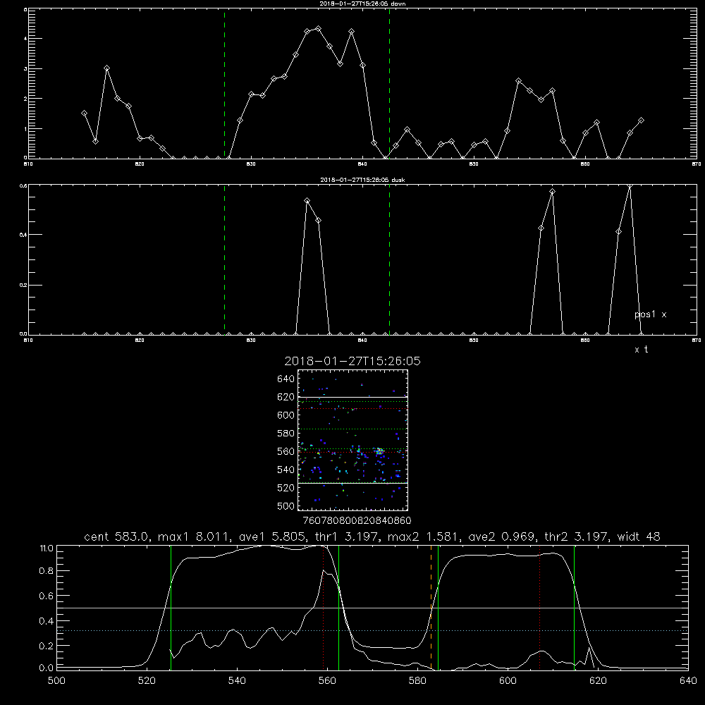Click the orange dashed center line in bottom plot
705x705 pixels.
431,608
